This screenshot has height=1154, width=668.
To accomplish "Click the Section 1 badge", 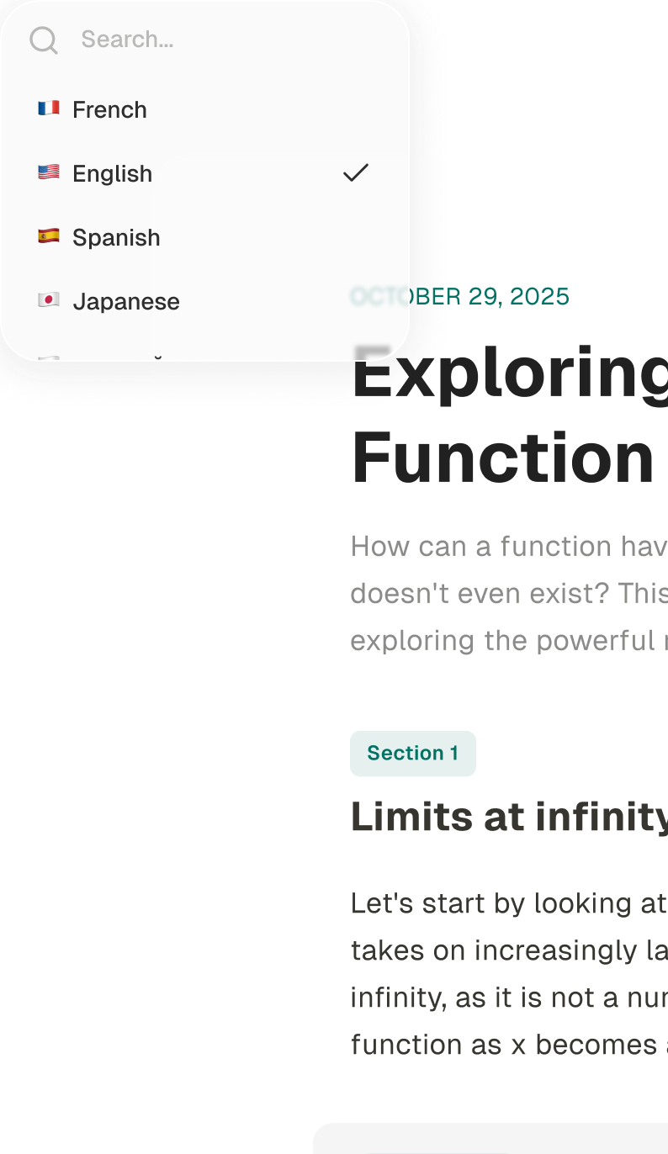I will (x=412, y=753).
